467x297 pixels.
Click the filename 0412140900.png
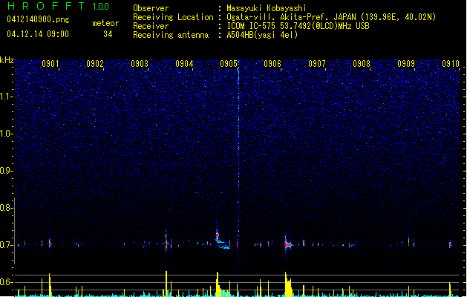(38, 20)
